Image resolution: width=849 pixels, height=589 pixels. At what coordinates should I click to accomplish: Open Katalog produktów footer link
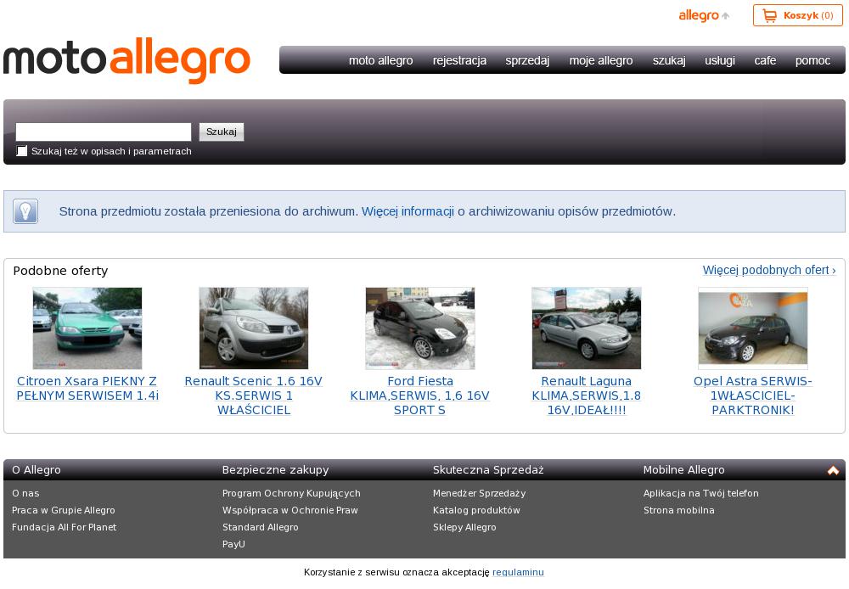click(x=476, y=510)
